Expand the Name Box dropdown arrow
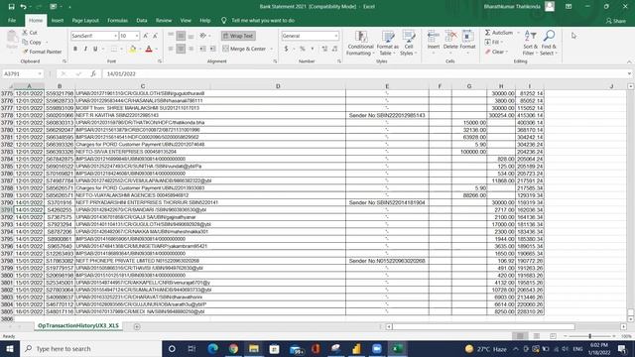635x357 pixels. coord(40,73)
